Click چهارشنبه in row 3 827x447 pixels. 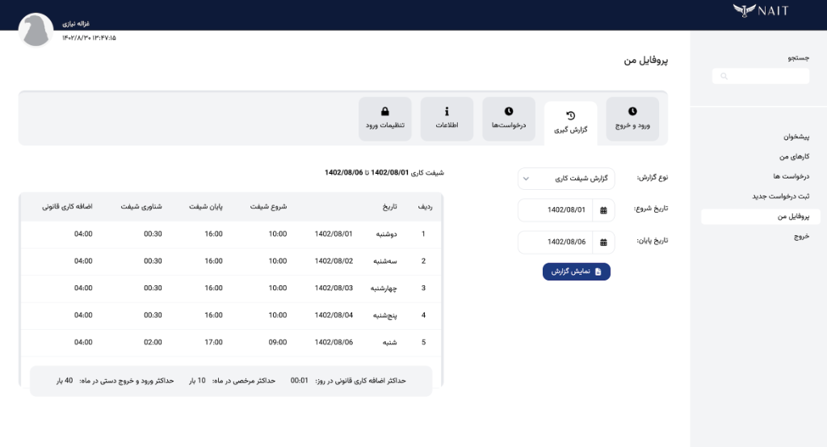tap(384, 288)
